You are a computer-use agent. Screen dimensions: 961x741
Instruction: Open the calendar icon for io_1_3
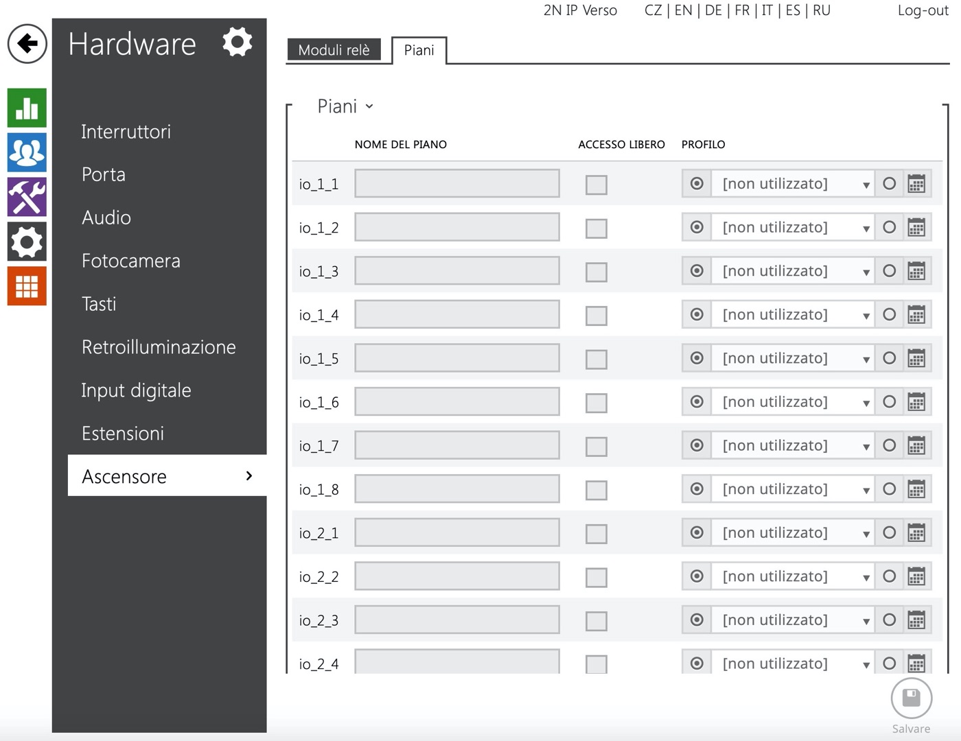(x=916, y=271)
